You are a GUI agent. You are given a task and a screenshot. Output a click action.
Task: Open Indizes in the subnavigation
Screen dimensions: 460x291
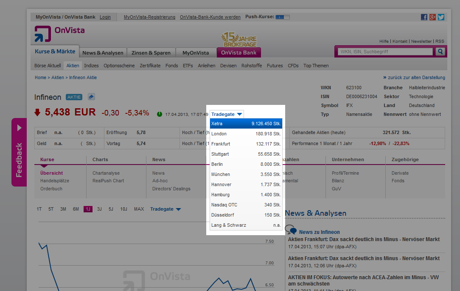(91, 66)
